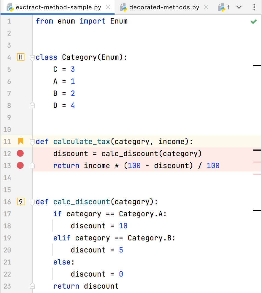262x293 pixels.
Task: Toggle off the breakpoint on line 13
Action: pyautogui.click(x=20, y=165)
